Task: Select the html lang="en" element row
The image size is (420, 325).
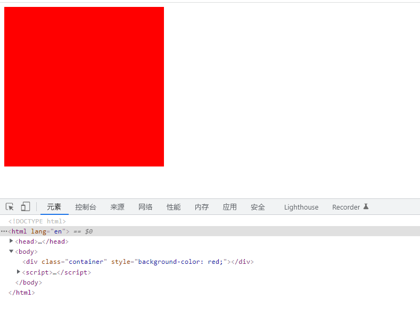Action: coord(210,231)
